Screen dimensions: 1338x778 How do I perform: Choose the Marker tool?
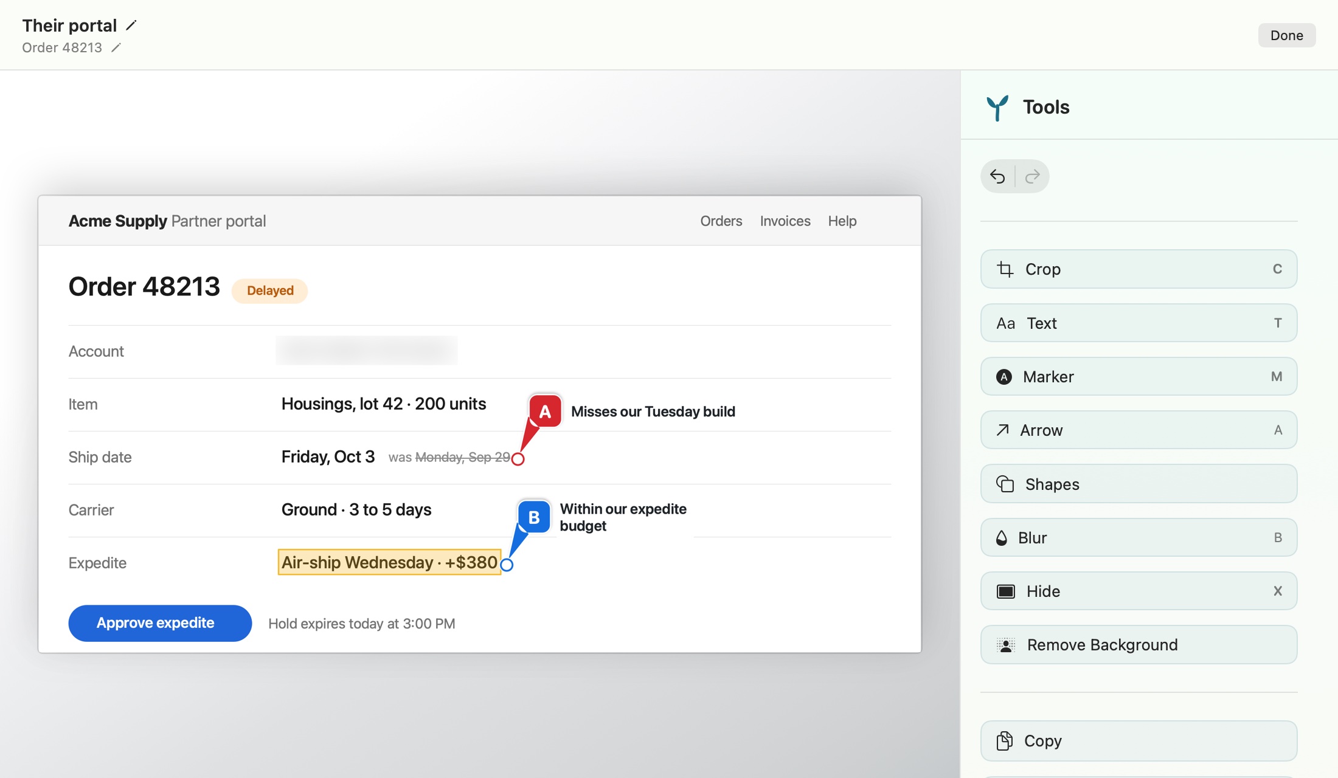pyautogui.click(x=1139, y=376)
